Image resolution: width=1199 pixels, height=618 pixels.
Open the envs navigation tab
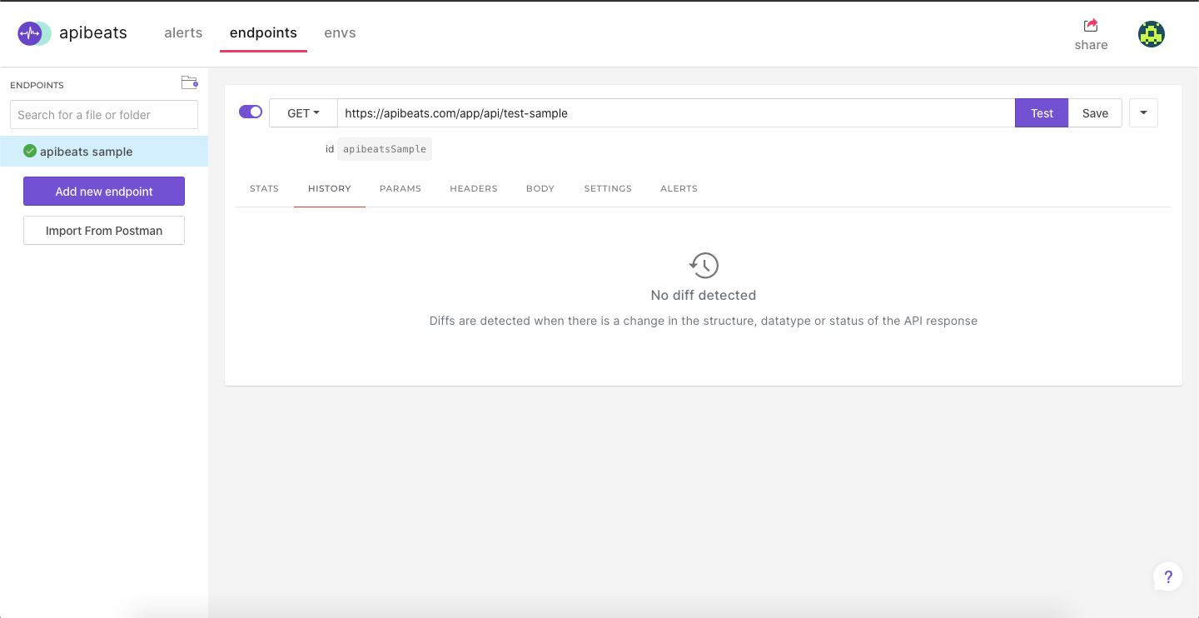340,33
